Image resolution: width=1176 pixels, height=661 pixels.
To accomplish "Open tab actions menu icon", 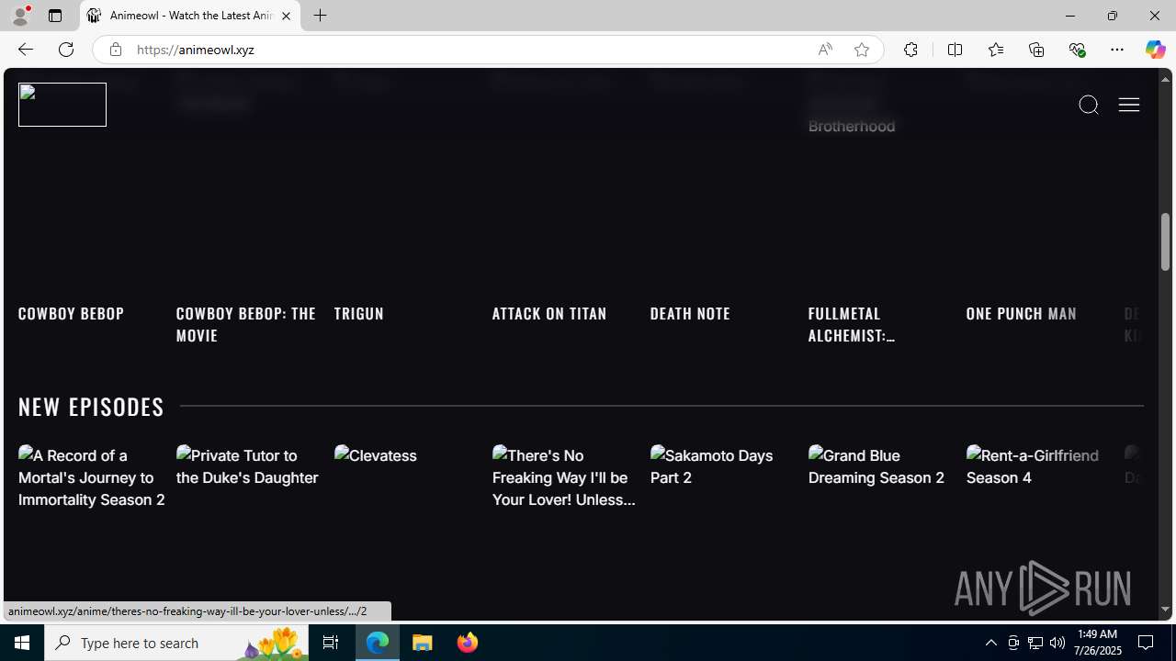I will (x=55, y=16).
